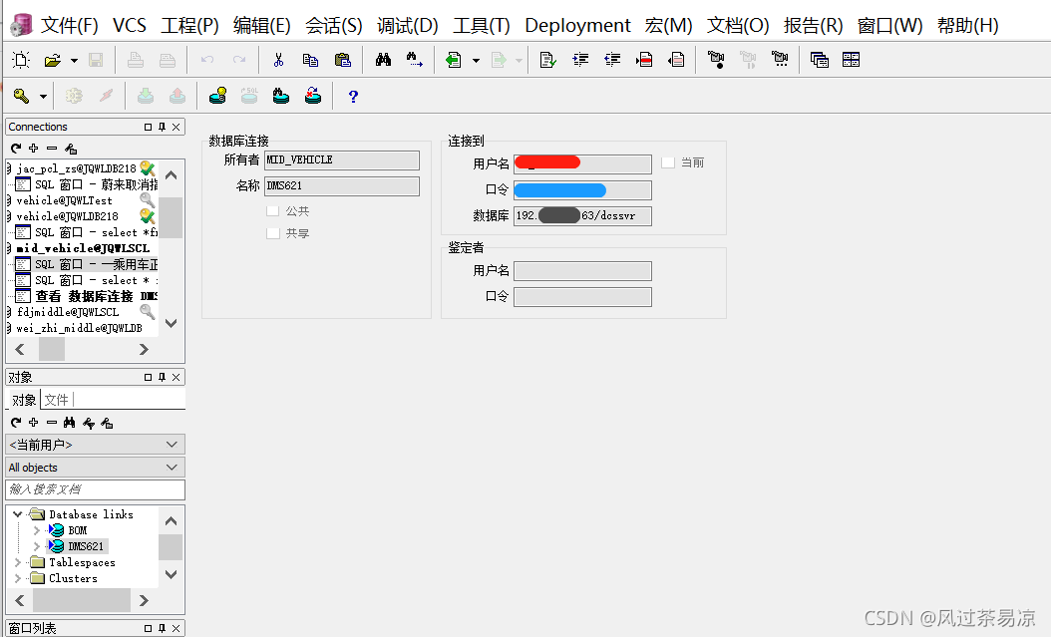The height and width of the screenshot is (637, 1051).
Task: Click the Find database objects binoculars icon
Action: coord(281,97)
